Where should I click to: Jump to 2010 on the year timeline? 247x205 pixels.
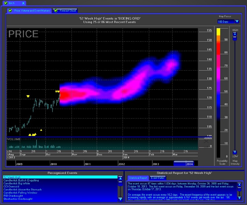coord(53,164)
